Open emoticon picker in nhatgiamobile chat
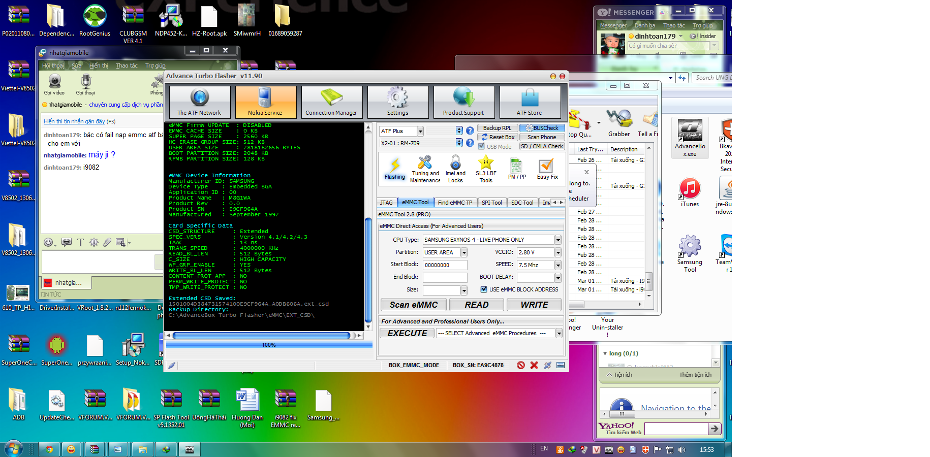930x457 pixels. [x=48, y=243]
